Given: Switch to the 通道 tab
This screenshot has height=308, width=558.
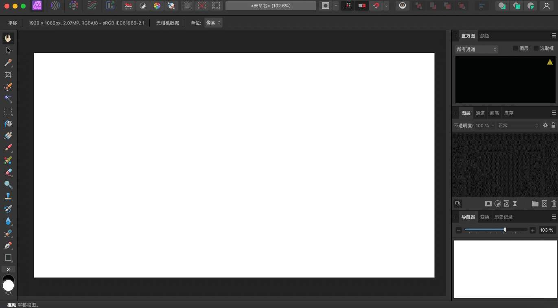Looking at the screenshot, I should (480, 113).
